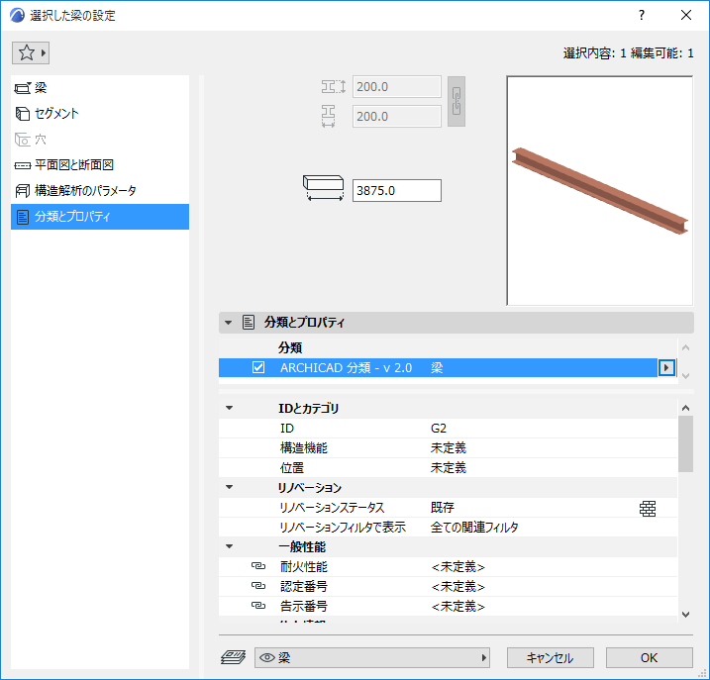Click the セグメント icon in sidebar
Image resolution: width=710 pixels, height=680 pixels.
click(23, 114)
